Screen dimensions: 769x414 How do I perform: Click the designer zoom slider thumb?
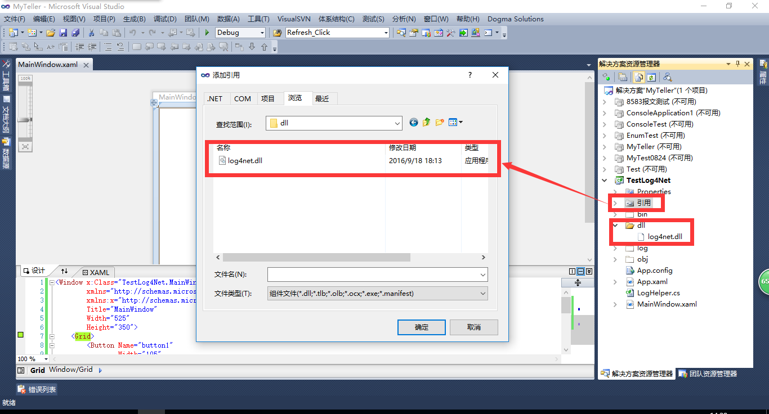25,120
